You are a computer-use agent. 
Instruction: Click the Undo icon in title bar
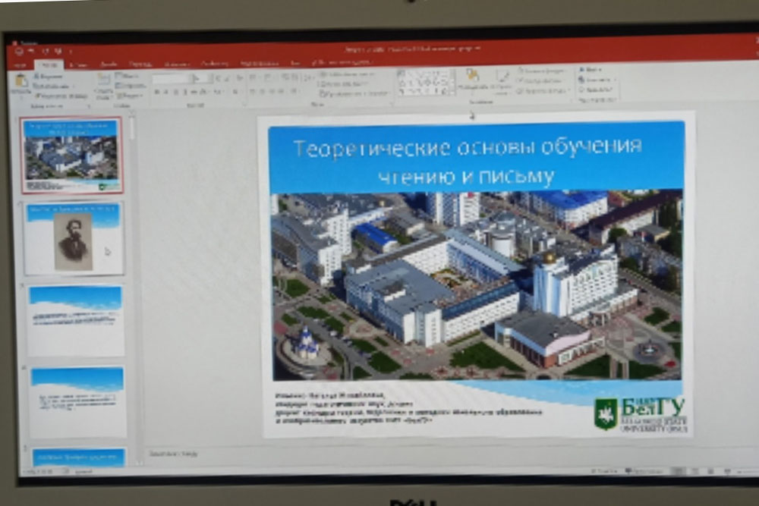[x=46, y=51]
